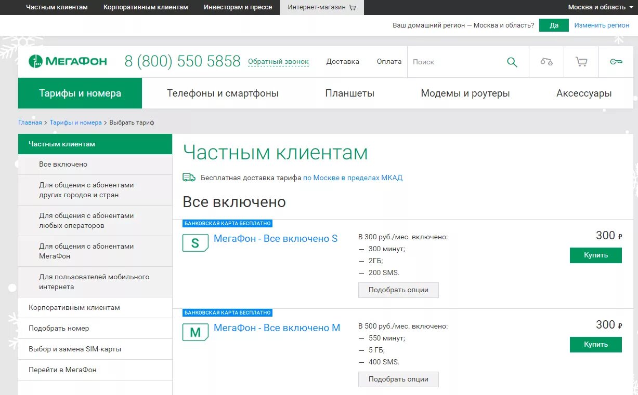Click the Частным клиентам page heading
The image size is (638, 395).
point(275,153)
